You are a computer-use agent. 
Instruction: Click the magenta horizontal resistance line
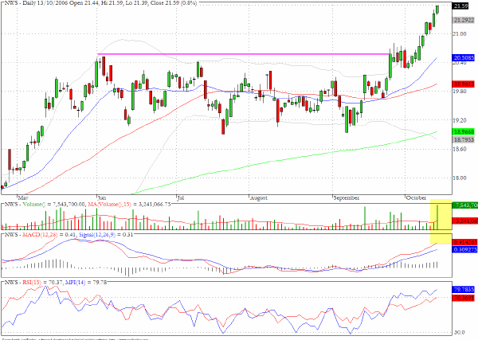coord(243,54)
